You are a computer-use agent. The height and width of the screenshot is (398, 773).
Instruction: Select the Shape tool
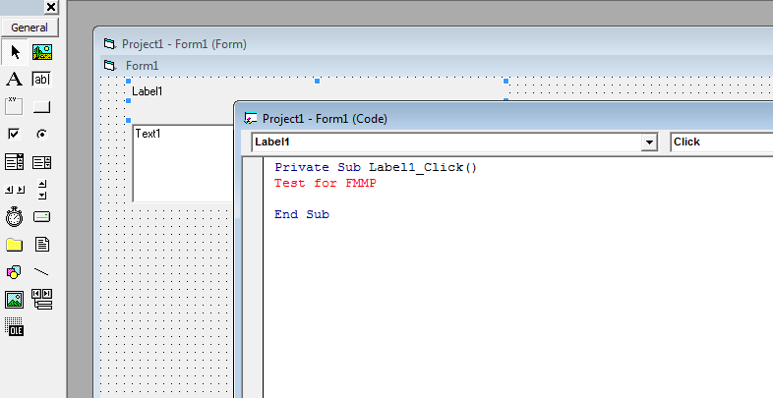click(x=15, y=272)
